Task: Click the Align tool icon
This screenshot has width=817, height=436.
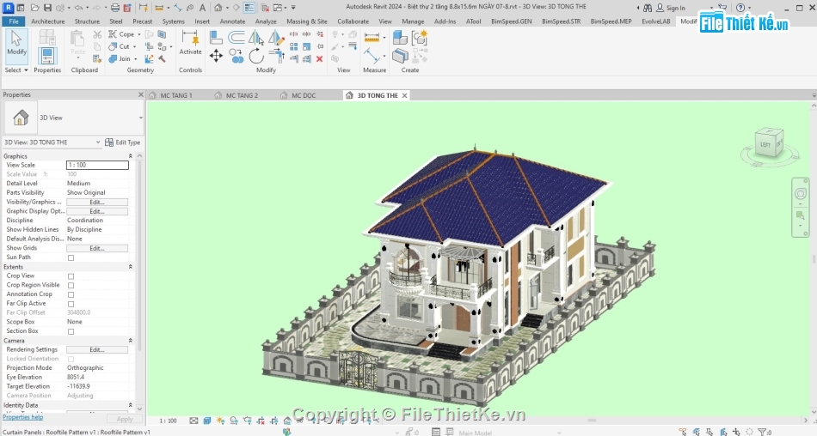Action: pos(216,38)
